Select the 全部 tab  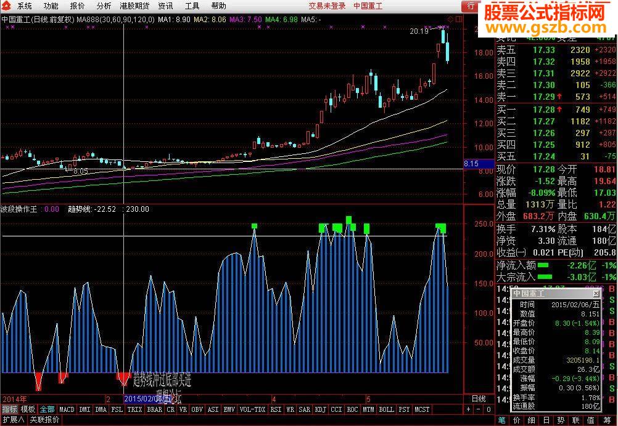(47, 409)
